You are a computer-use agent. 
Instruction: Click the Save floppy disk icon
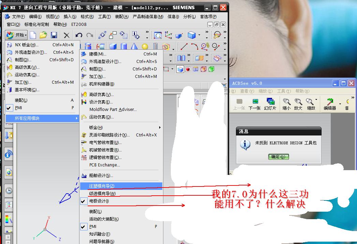coord(54,35)
